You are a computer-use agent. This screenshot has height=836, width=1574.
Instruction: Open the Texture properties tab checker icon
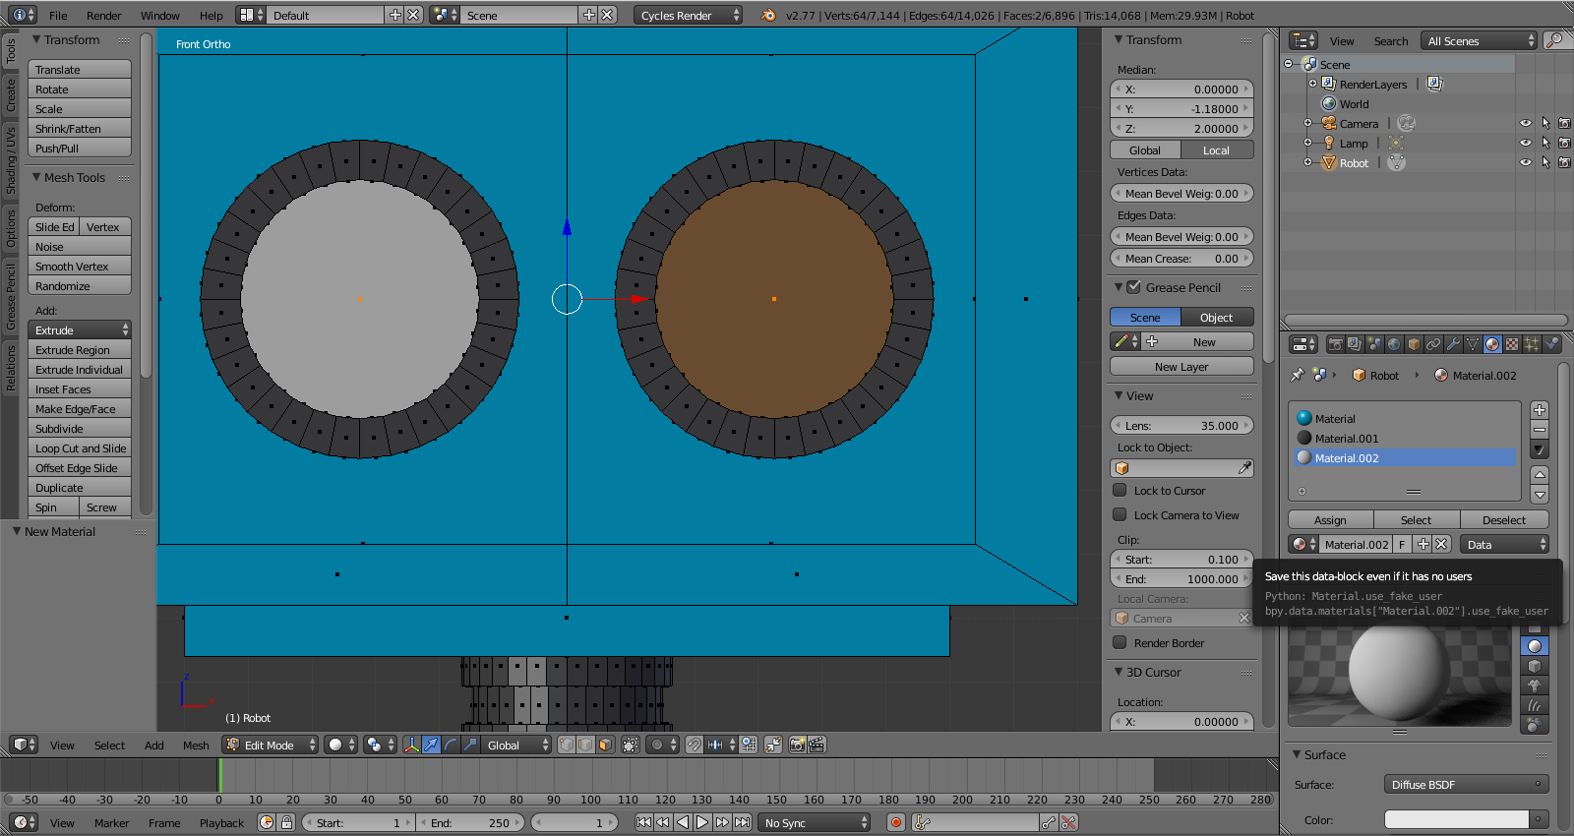click(1512, 344)
